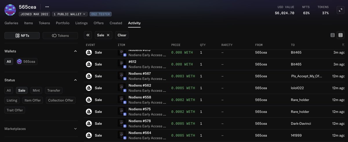Expand the Marketplaces section
This screenshot has width=348, height=142.
[x=75, y=129]
